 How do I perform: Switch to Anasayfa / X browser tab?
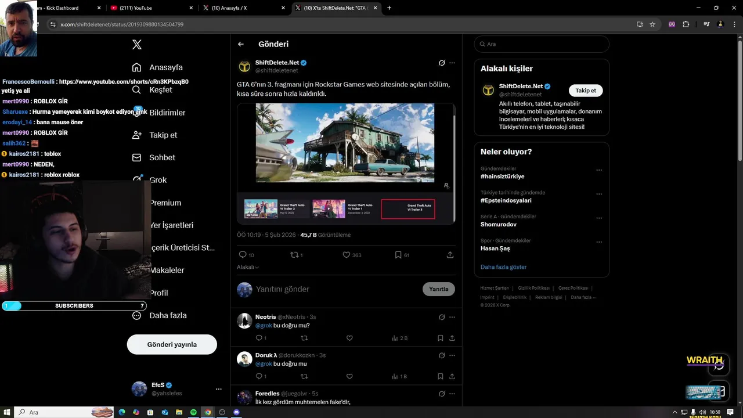(244, 8)
